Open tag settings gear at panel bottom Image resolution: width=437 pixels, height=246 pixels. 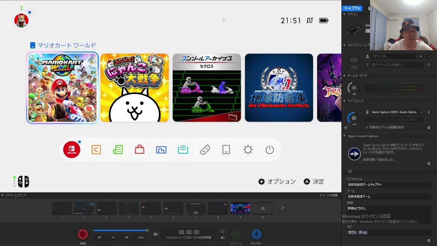tap(429, 241)
